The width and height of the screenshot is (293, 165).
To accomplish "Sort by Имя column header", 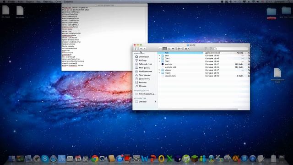I will click(x=180, y=53).
